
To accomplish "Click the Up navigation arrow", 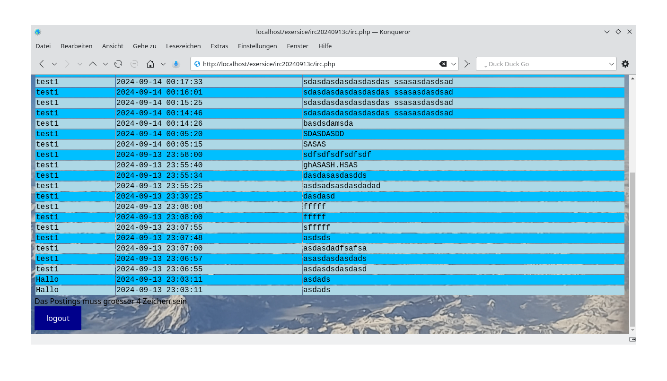I will (x=93, y=64).
